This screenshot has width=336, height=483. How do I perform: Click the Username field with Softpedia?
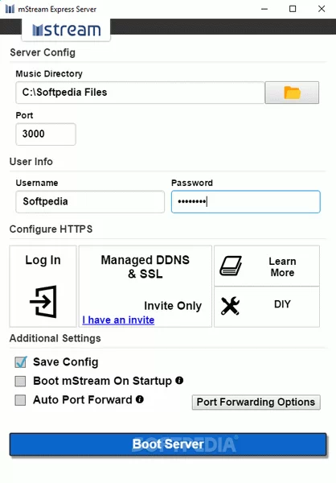click(90, 202)
